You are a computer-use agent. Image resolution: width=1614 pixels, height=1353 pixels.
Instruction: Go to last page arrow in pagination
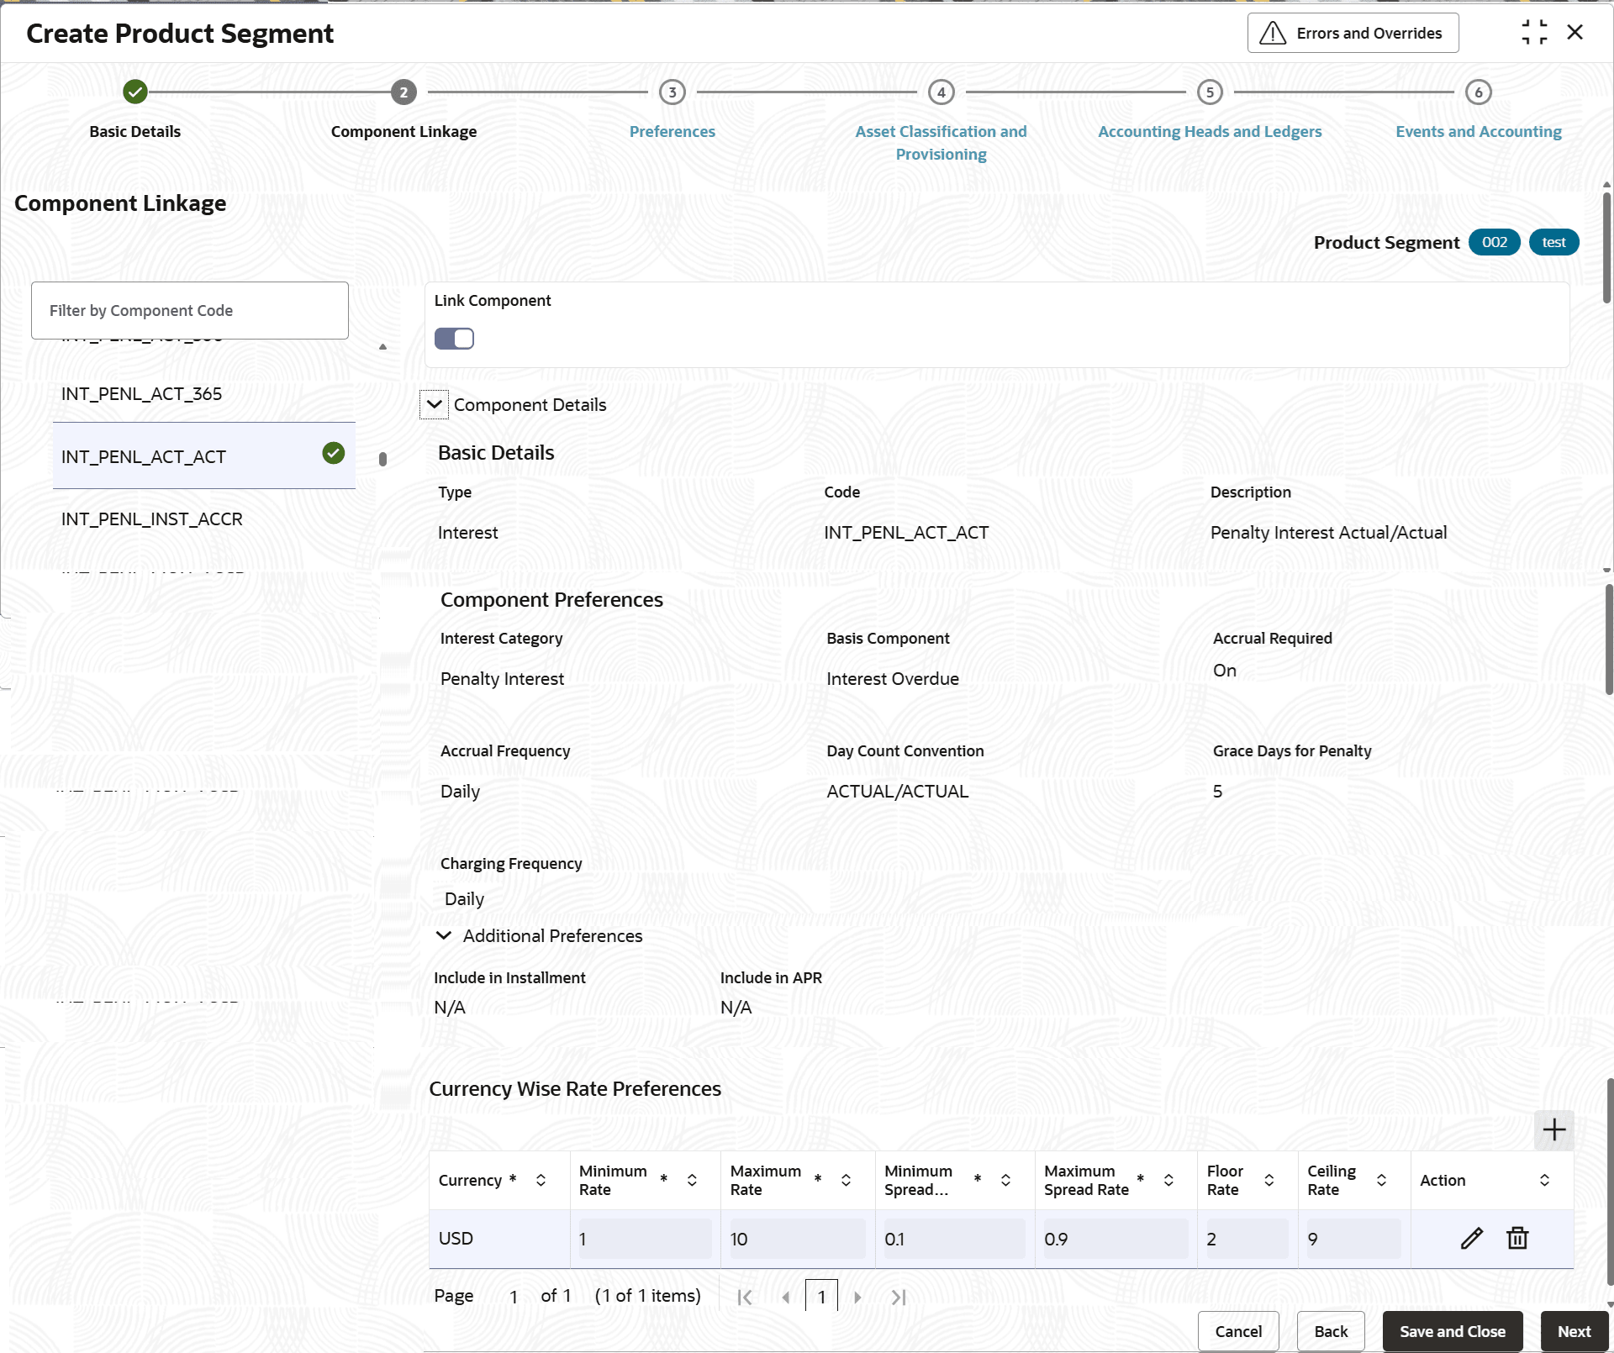pos(898,1297)
